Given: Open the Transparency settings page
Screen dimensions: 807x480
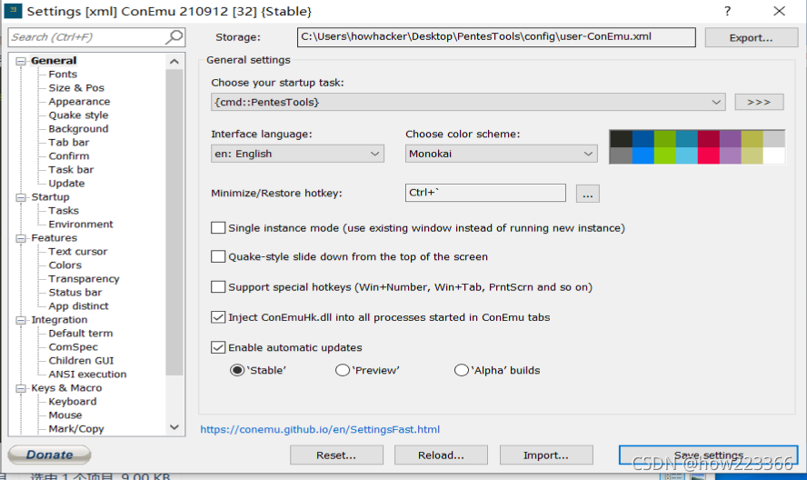Looking at the screenshot, I should (84, 278).
